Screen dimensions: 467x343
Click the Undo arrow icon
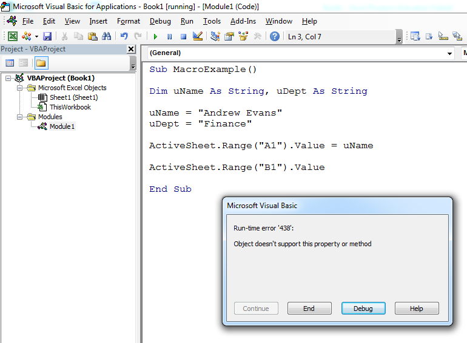point(124,36)
